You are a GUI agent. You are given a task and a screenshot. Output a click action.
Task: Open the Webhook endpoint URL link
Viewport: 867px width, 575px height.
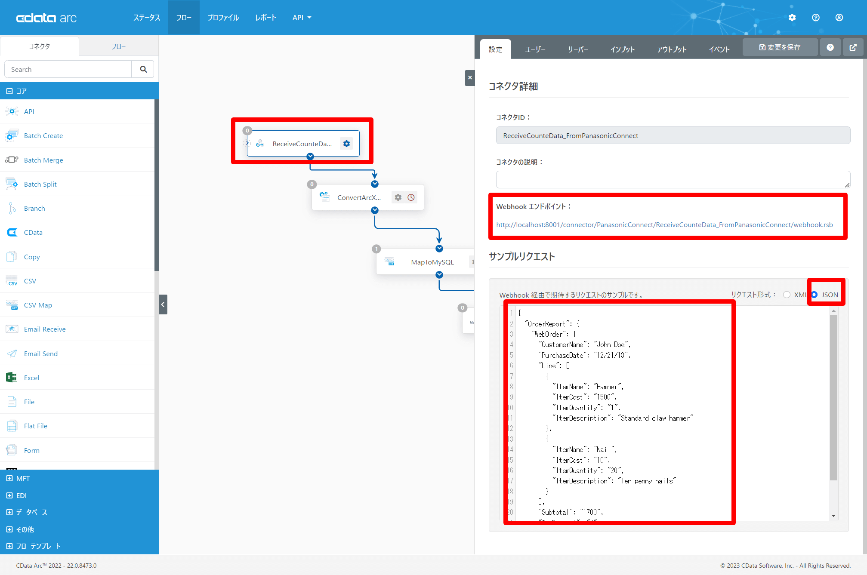click(x=664, y=224)
